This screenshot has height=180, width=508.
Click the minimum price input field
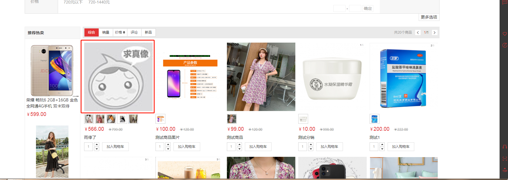[x=339, y=8]
